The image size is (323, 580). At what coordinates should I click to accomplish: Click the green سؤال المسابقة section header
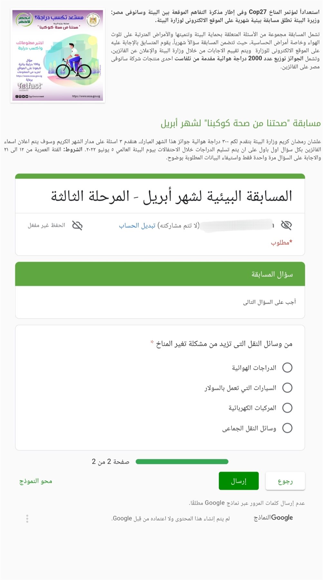coord(160,274)
